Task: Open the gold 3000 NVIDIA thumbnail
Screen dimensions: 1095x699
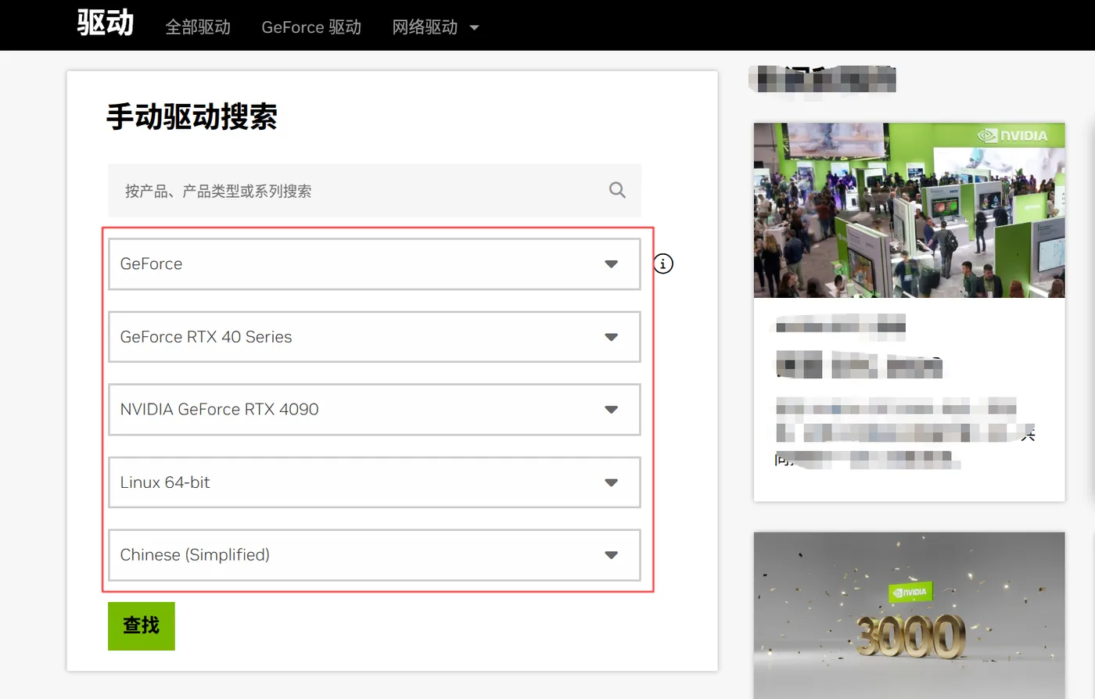Action: (x=909, y=615)
